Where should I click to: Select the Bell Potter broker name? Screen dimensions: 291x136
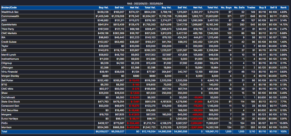[7, 80]
